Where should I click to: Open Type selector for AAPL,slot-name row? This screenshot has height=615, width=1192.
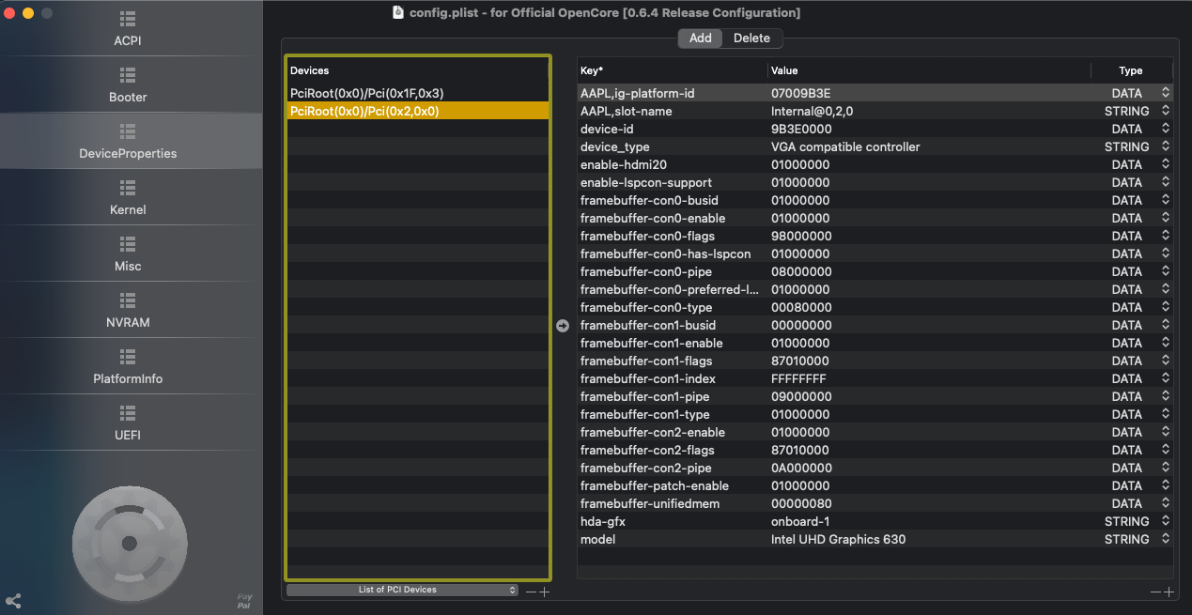point(1166,111)
